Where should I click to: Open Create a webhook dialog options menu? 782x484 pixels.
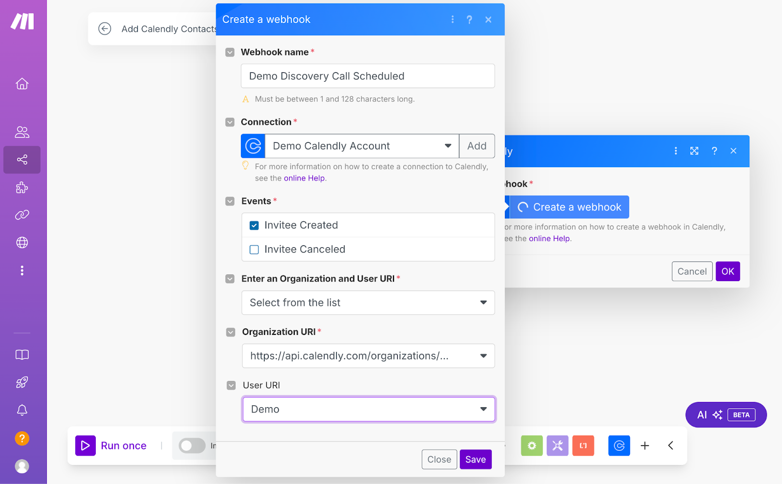[x=453, y=20]
